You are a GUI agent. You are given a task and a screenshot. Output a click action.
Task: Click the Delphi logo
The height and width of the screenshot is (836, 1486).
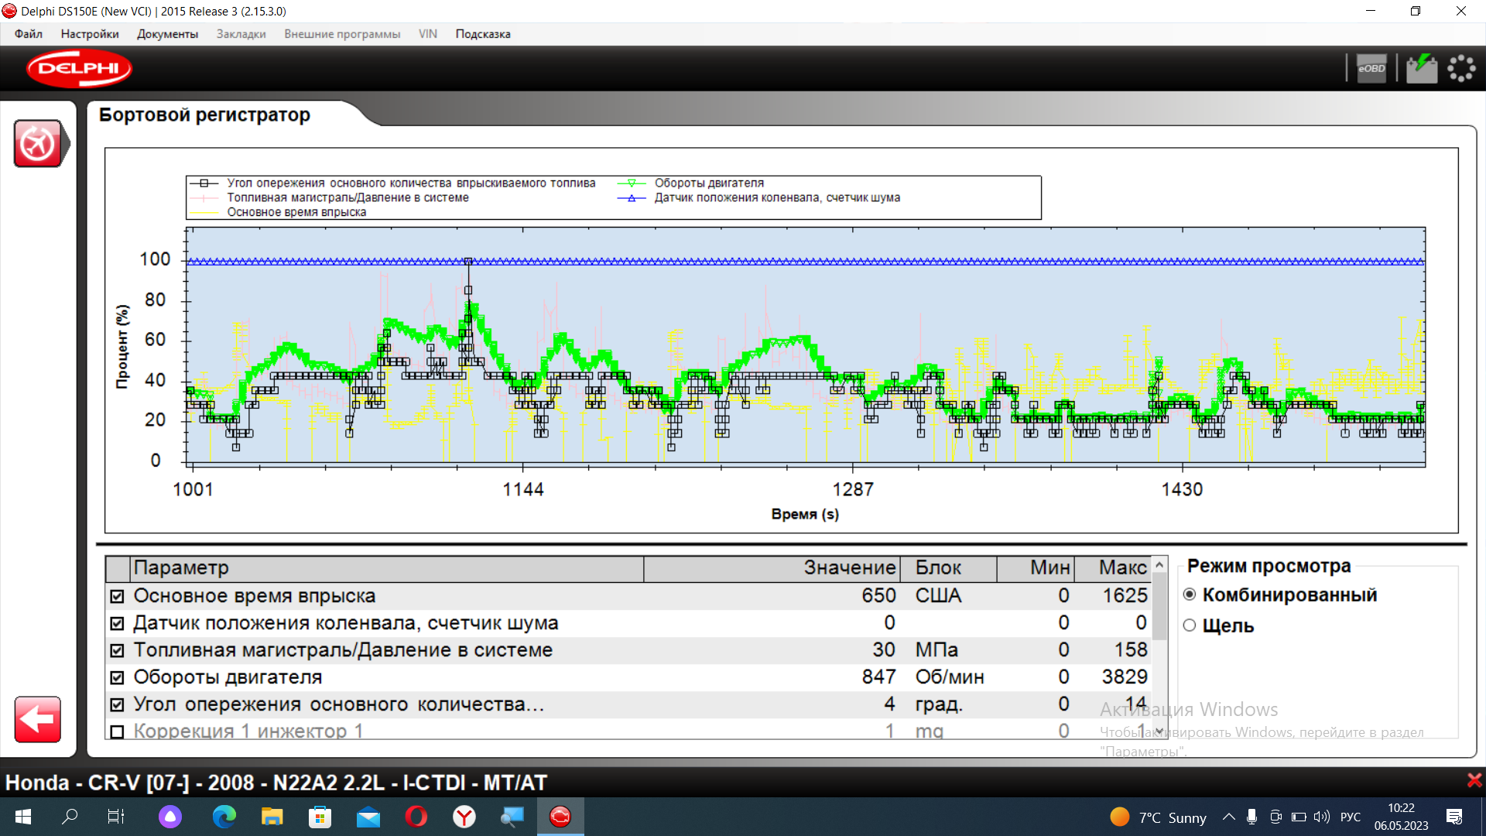[x=79, y=68]
